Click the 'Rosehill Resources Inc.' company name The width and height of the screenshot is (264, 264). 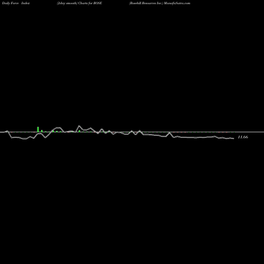[x=146, y=3]
